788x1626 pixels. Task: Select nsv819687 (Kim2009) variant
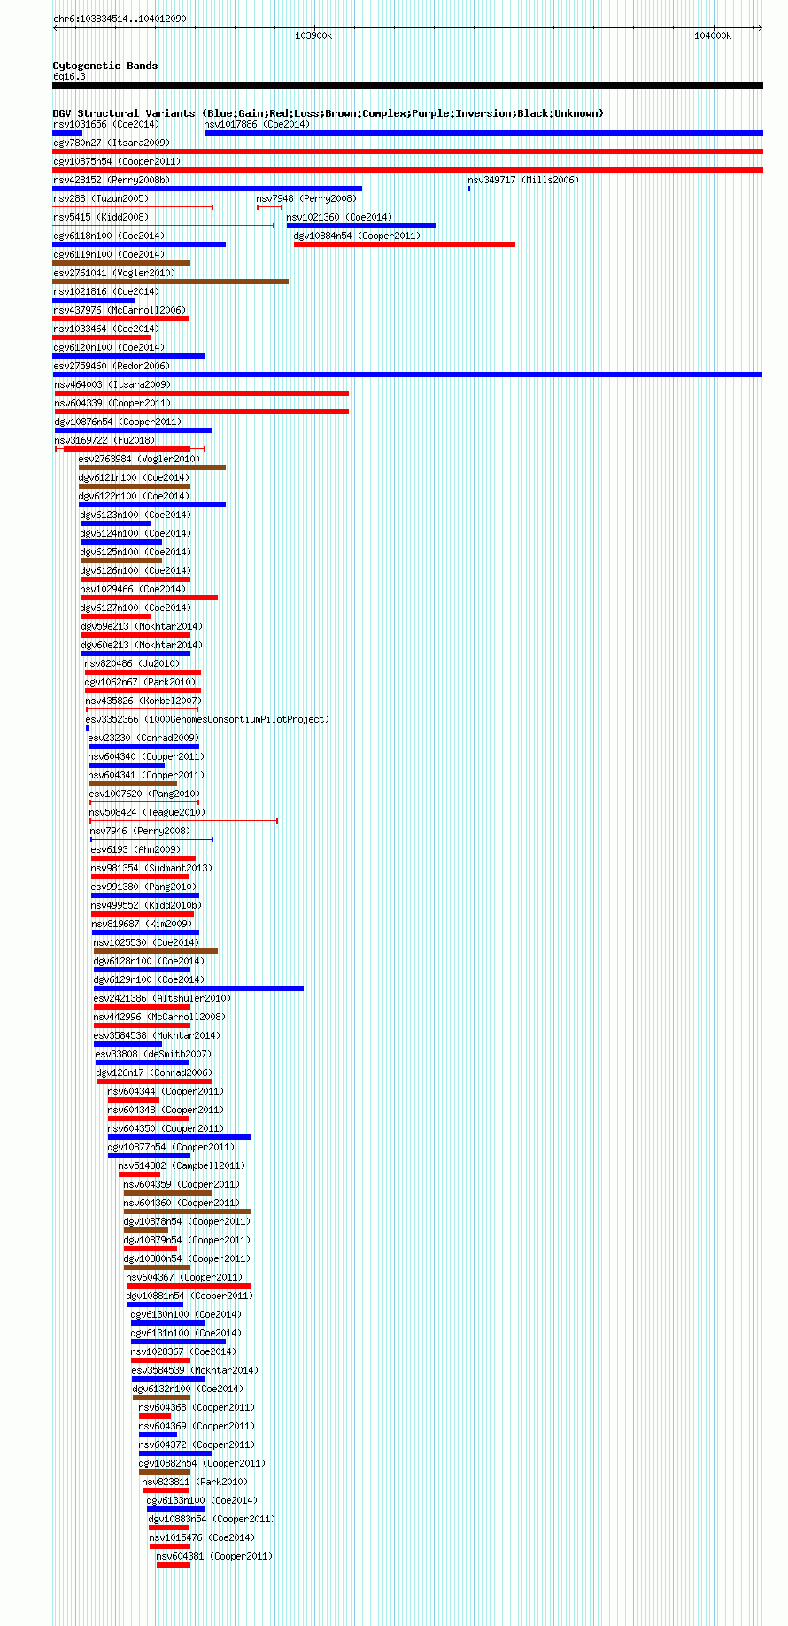[143, 925]
